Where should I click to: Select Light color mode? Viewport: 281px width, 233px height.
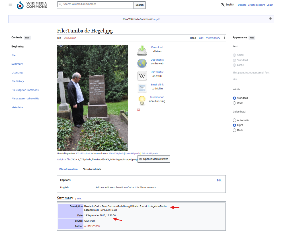pos(234,125)
